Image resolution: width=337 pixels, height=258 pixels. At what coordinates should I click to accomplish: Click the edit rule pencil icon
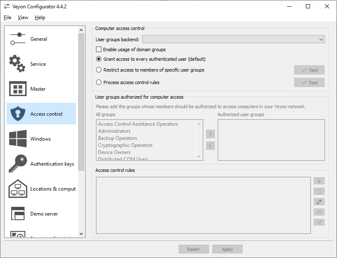click(319, 202)
